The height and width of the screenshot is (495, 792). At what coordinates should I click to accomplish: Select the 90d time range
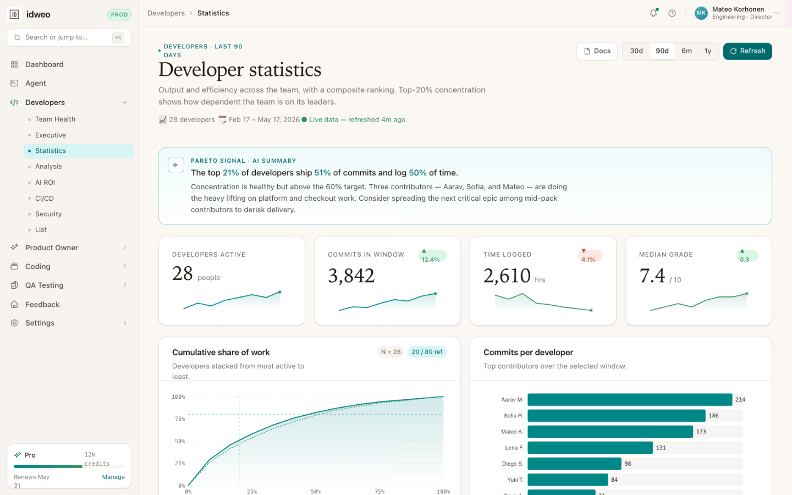tap(662, 51)
